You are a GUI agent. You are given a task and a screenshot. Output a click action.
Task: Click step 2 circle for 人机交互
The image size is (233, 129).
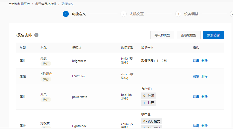pos(124,14)
